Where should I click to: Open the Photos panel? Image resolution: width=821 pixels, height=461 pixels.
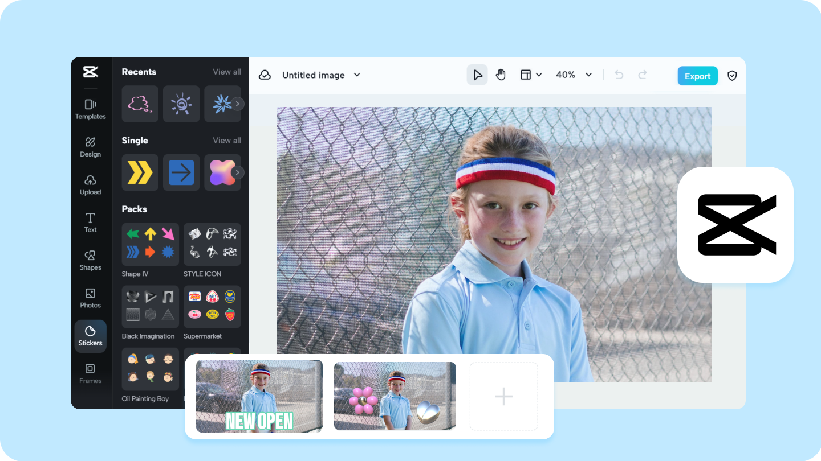(90, 298)
